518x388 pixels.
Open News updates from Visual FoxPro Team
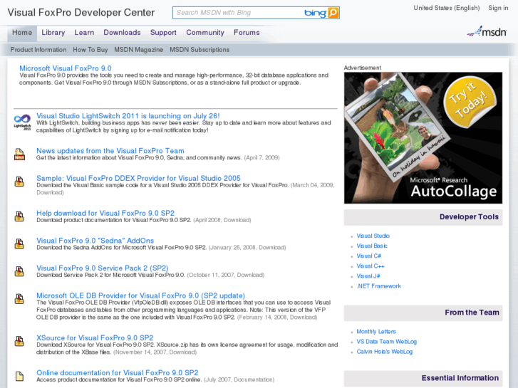(x=110, y=151)
